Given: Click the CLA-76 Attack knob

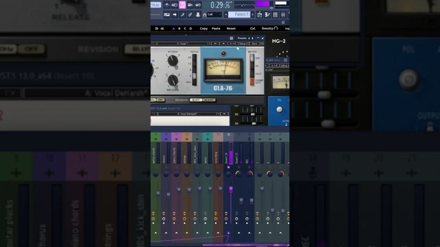Looking at the screenshot, I should pos(173,61).
